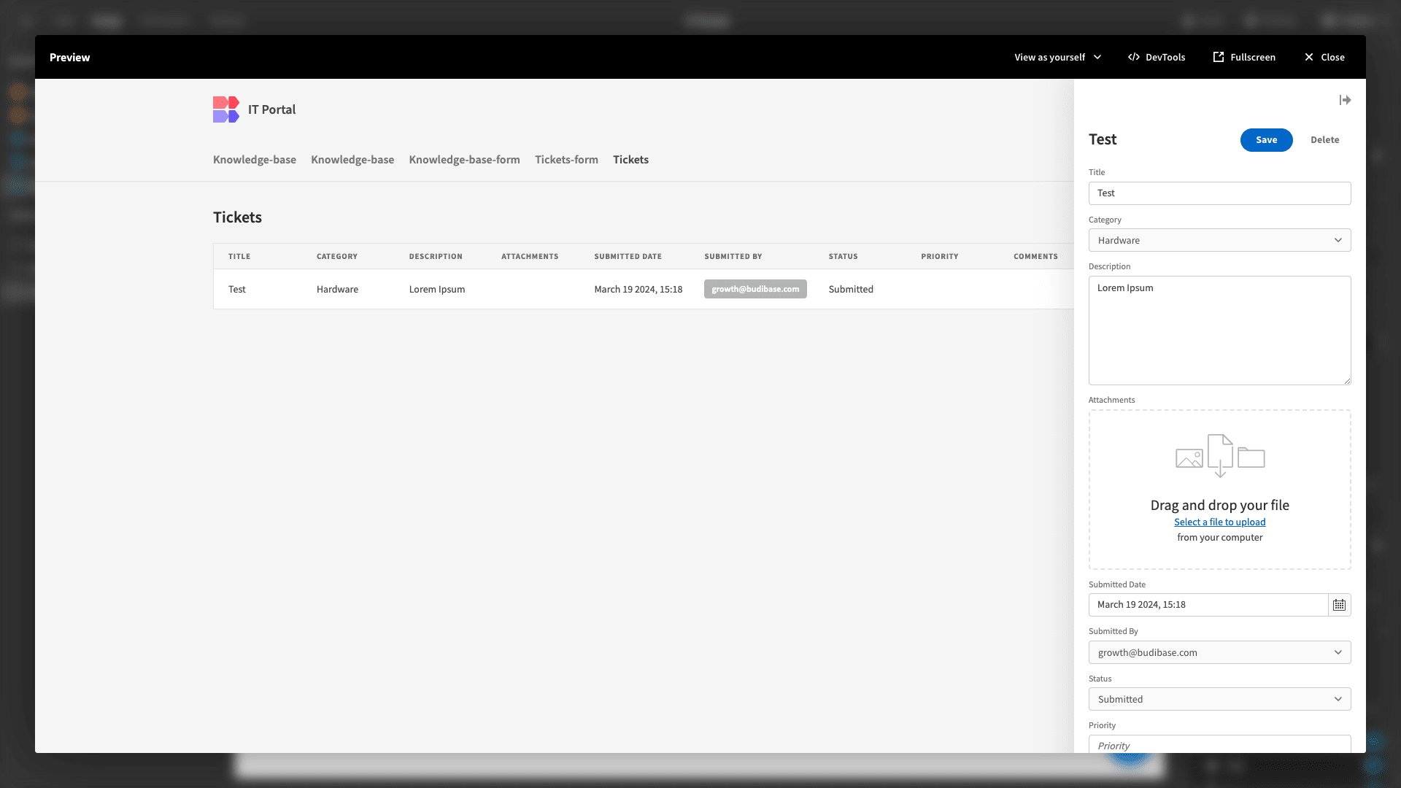Click Save button in the side panel

1266,139
